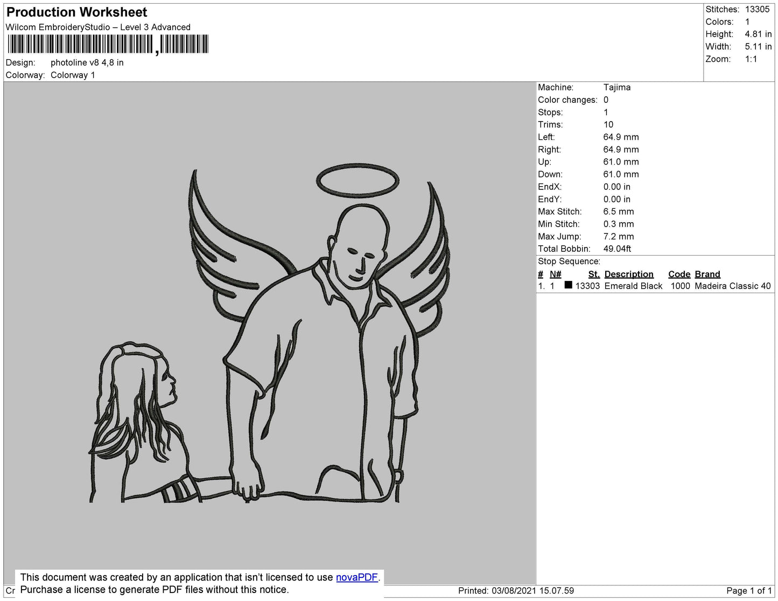Select the 'Colorway 1' value
The width and height of the screenshot is (778, 601).
click(x=73, y=75)
